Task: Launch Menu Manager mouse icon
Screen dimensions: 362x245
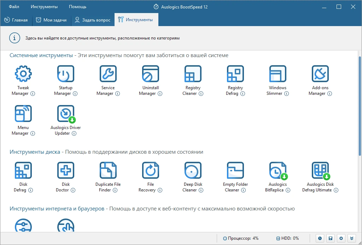Action: (23, 114)
